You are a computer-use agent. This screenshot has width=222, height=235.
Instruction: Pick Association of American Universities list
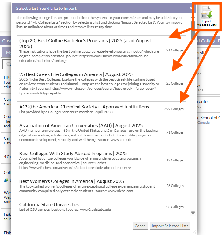pos(101,132)
